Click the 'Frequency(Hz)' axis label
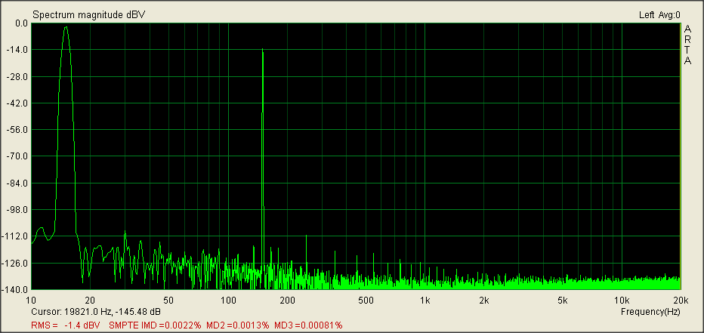 pos(650,311)
